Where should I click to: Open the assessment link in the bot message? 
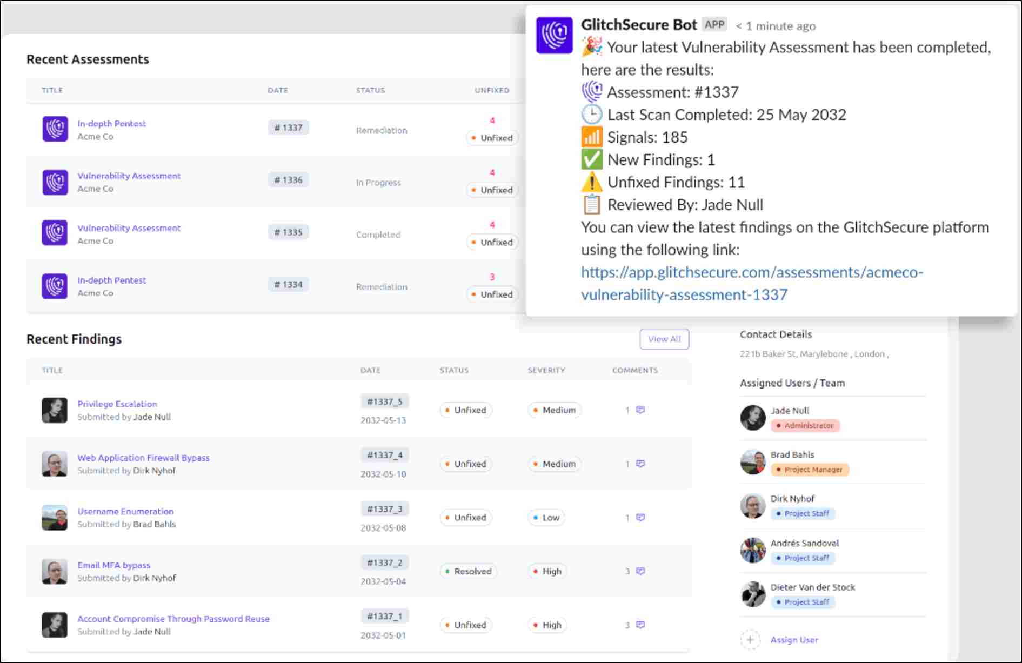(x=752, y=272)
